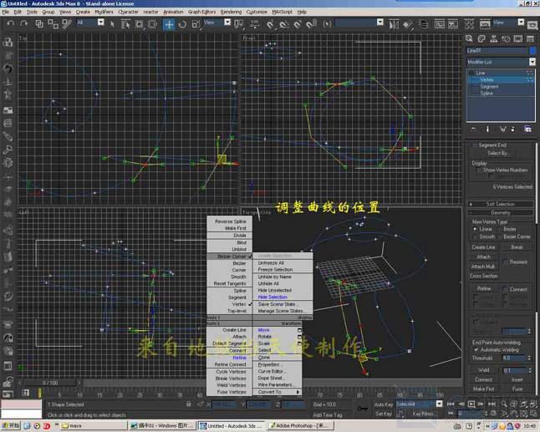
Task: Click the Line01 object color swatch
Action: [x=532, y=51]
